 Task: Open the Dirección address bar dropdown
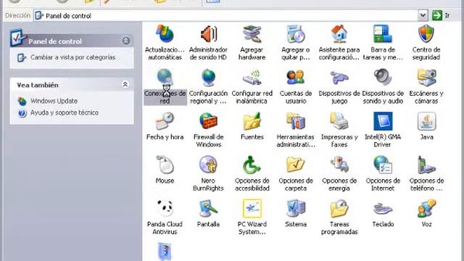423,15
